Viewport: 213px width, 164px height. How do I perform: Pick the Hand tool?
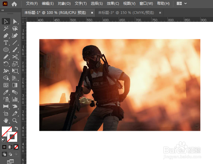tap(6, 121)
